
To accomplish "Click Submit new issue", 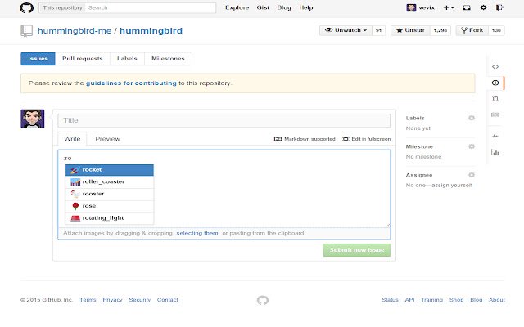I will tap(357, 250).
